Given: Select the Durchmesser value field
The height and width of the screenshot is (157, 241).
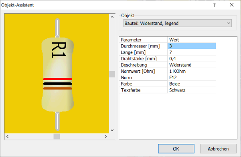Looking at the screenshot, I should [192, 46].
